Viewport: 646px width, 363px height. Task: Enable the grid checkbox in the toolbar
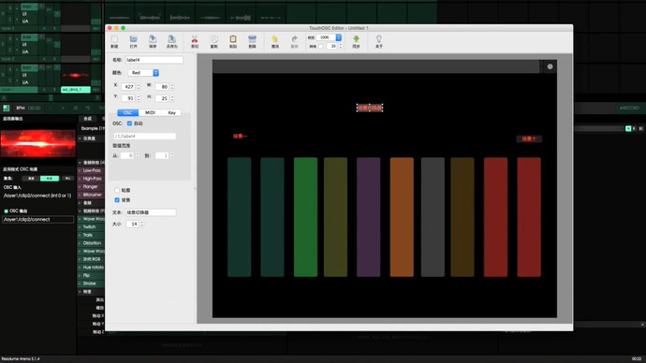click(x=321, y=47)
